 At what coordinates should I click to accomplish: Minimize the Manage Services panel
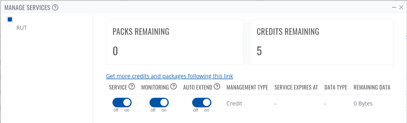click(394, 7)
